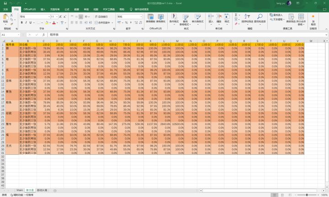Click the Find and Select magnifier icon
Screen dimensions: 329x197
pyautogui.click(x=260, y=18)
